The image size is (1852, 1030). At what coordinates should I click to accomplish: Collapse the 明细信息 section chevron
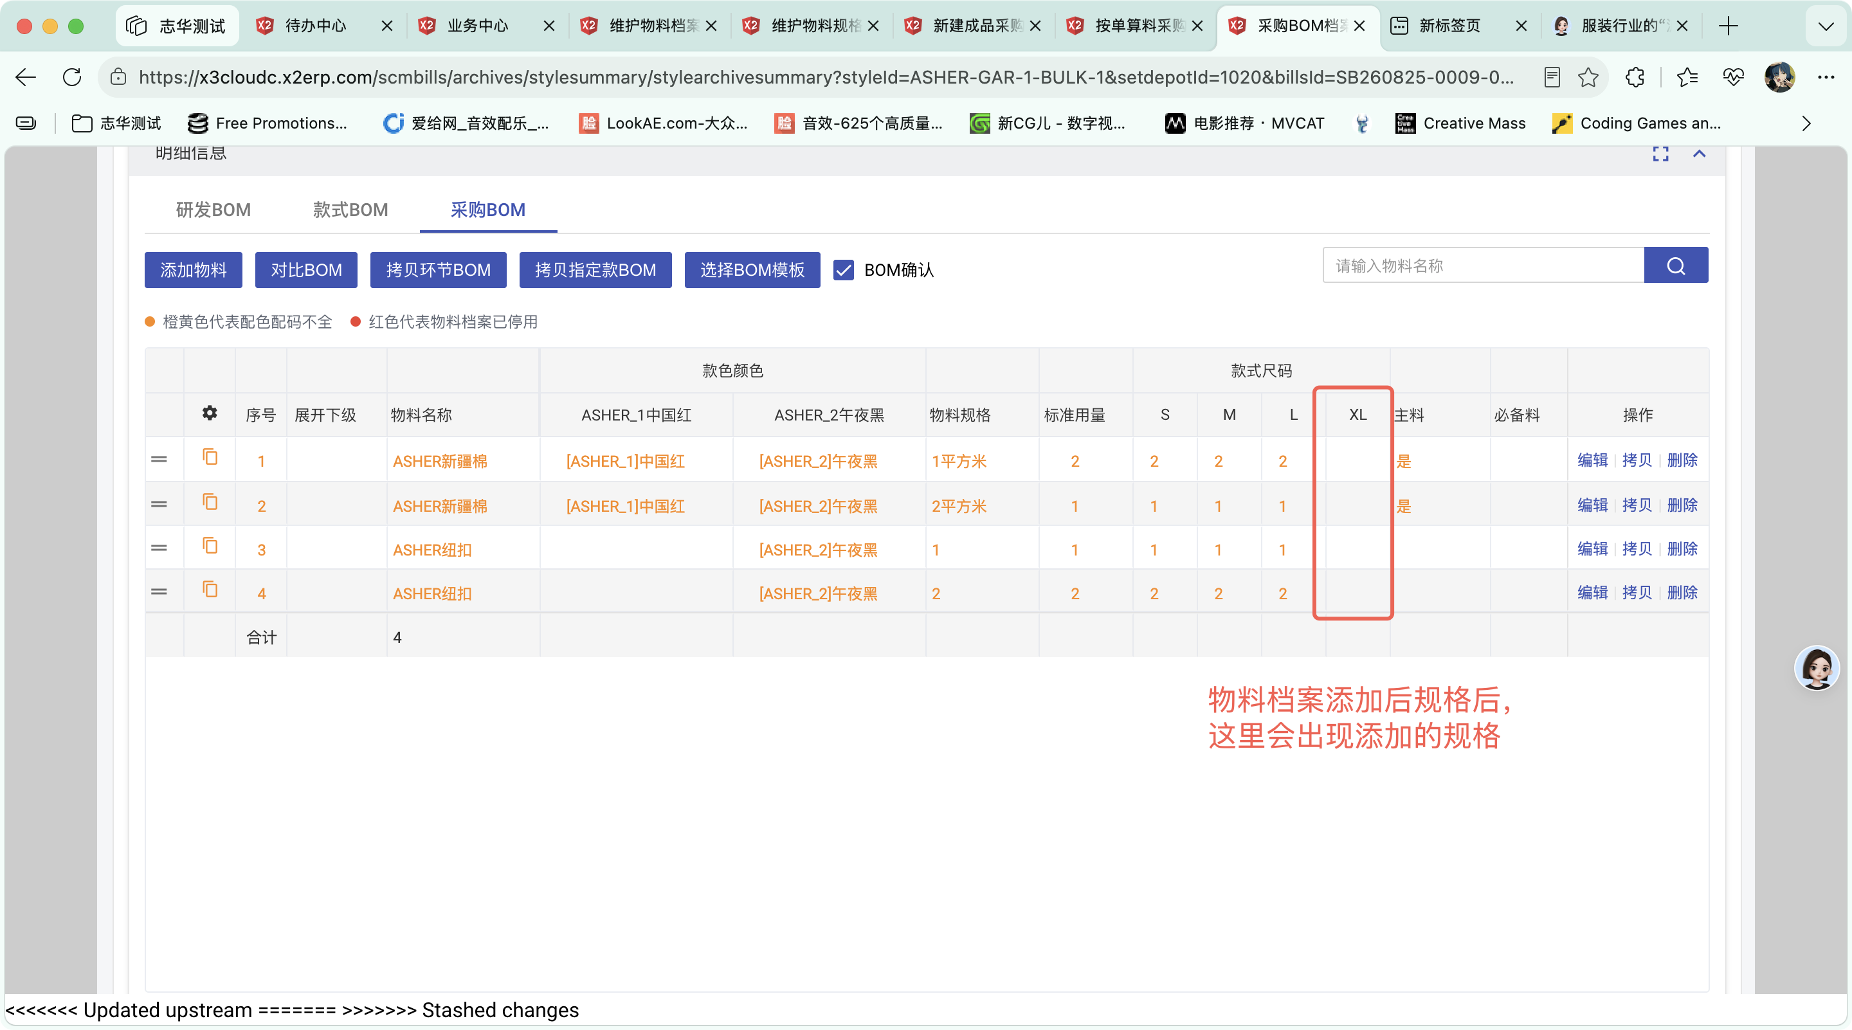[1699, 154]
